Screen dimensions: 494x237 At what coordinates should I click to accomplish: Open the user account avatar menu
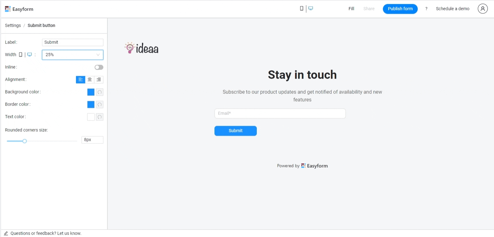[482, 9]
